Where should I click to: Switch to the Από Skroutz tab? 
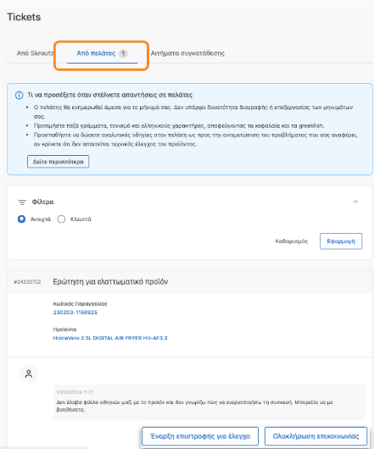coord(35,53)
